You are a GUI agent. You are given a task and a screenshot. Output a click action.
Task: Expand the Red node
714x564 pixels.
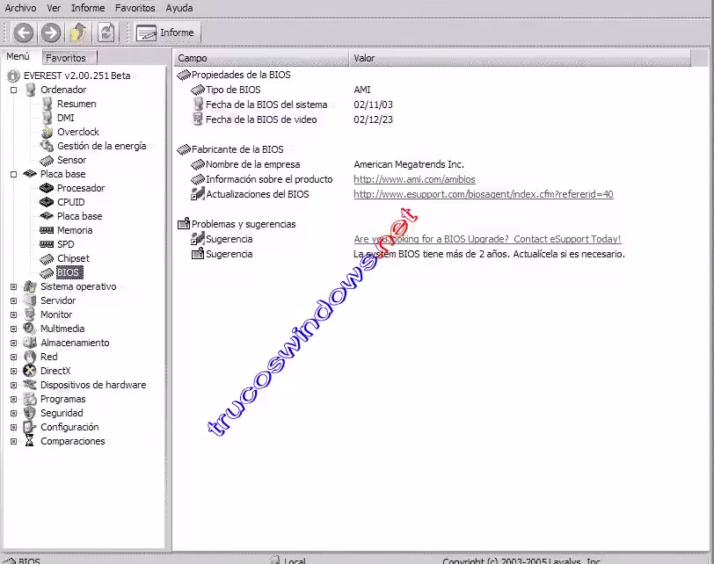click(x=14, y=357)
